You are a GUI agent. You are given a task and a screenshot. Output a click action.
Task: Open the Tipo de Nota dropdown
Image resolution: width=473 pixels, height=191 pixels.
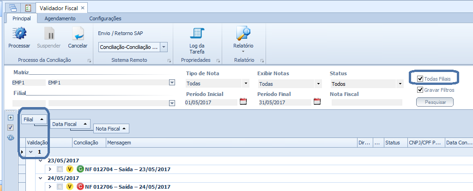[x=246, y=84]
